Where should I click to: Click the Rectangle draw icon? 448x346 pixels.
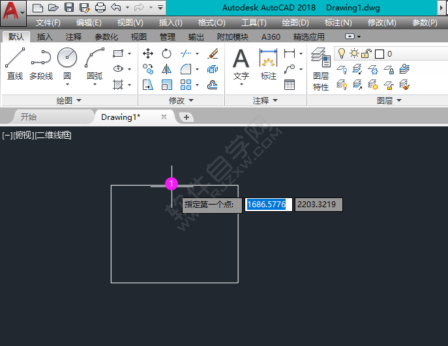(118, 53)
